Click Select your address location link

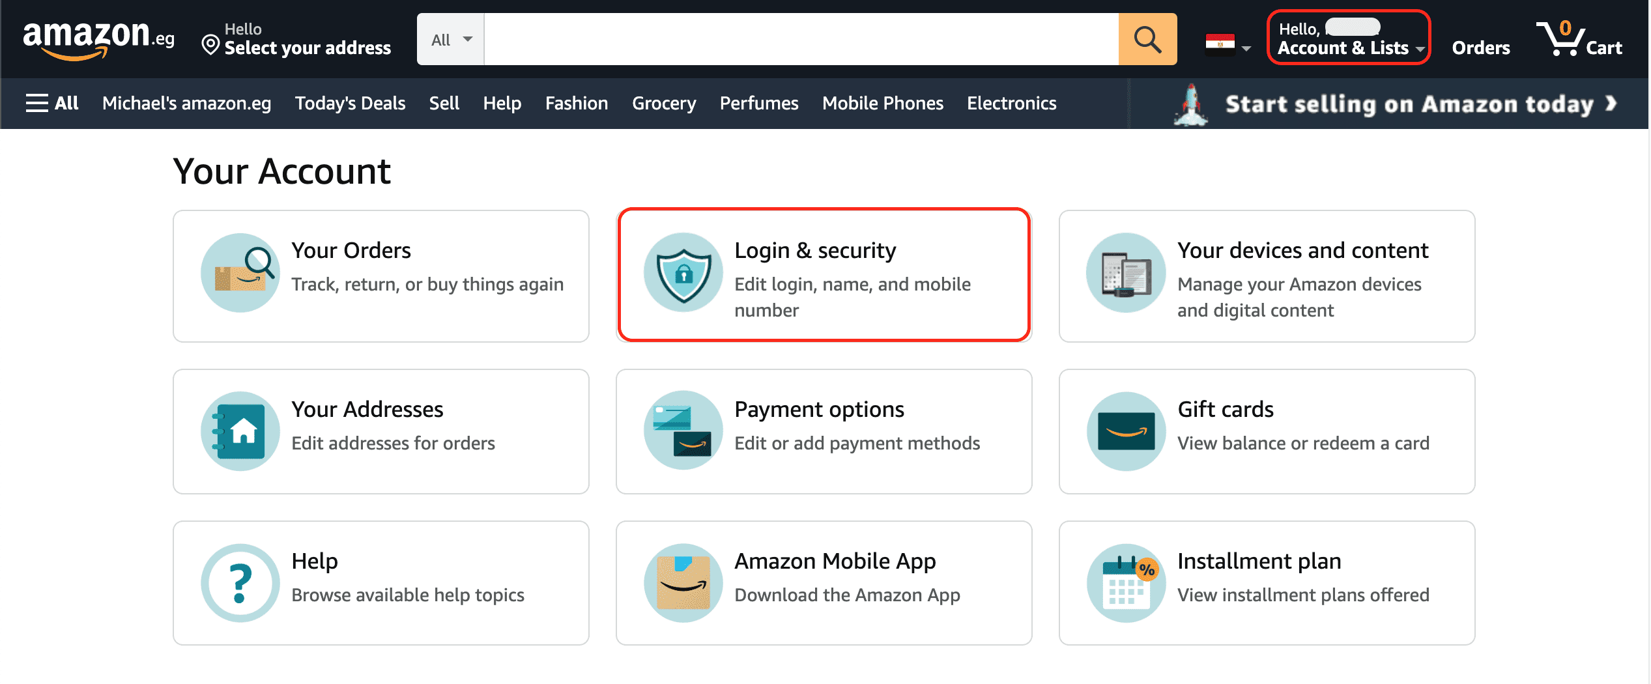pyautogui.click(x=297, y=40)
